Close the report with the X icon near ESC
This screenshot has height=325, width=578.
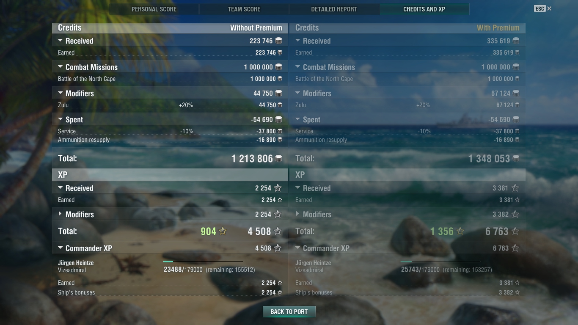[x=549, y=8]
